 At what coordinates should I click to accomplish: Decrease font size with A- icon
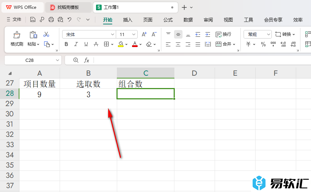[x=154, y=34]
